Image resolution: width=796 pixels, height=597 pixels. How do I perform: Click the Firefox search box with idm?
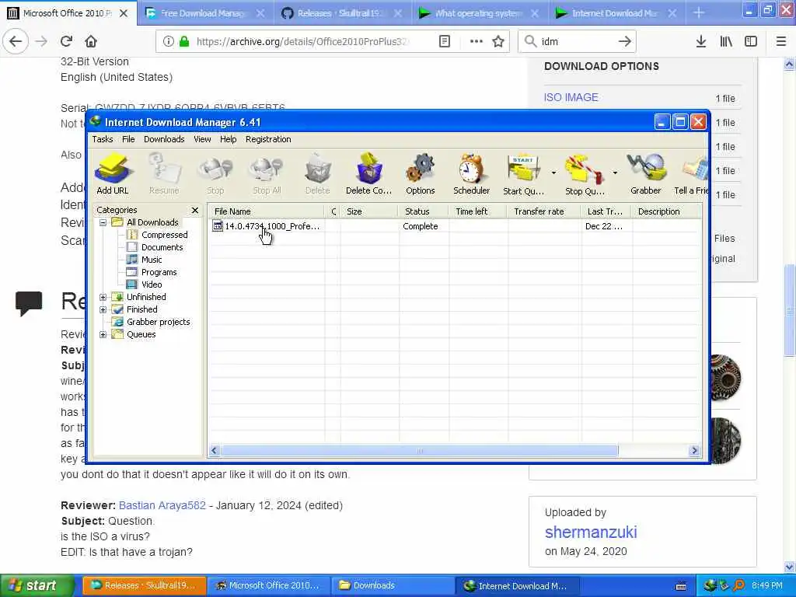tap(578, 42)
